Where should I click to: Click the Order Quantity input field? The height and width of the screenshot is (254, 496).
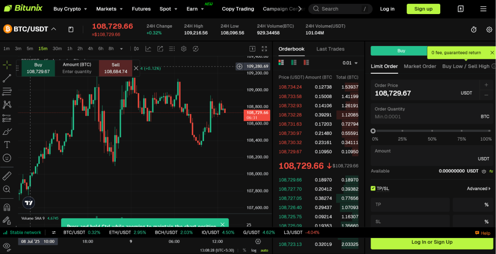(432, 113)
